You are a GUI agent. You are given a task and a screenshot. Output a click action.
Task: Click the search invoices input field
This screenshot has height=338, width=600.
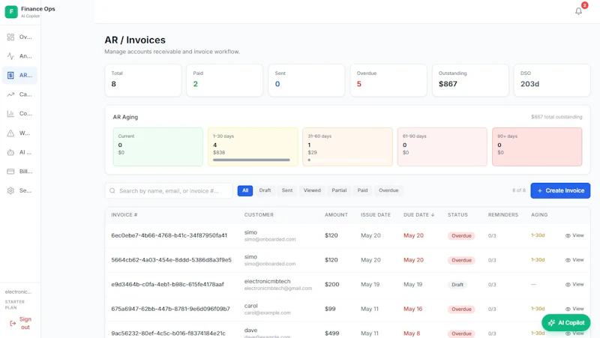pyautogui.click(x=169, y=191)
